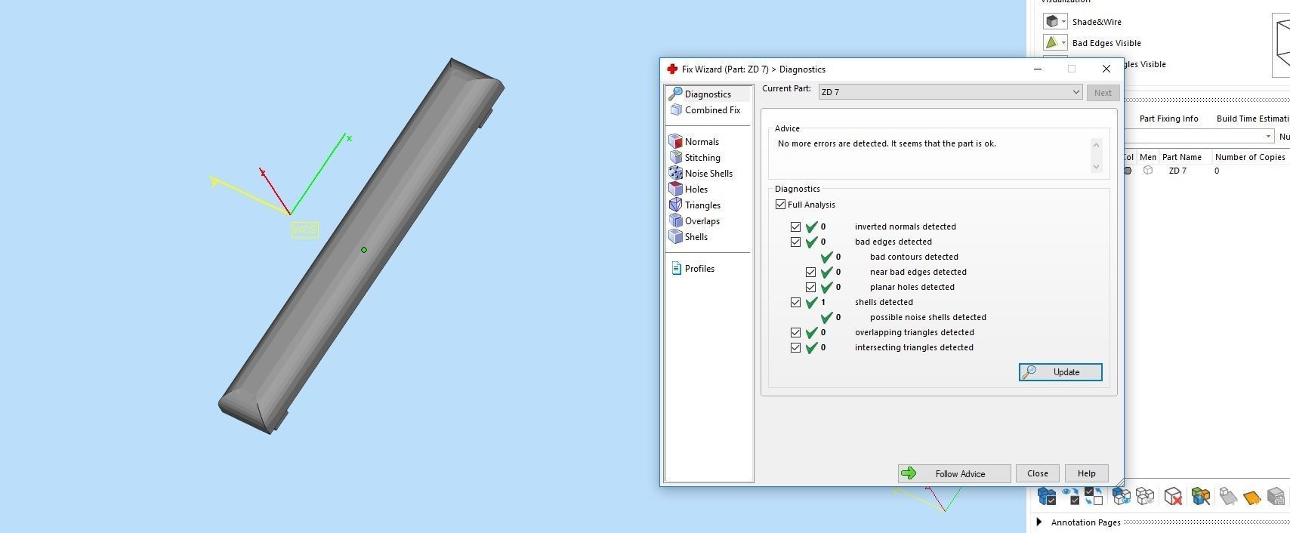The image size is (1290, 533).
Task: Toggle the planar holes detected checkbox
Action: point(810,287)
